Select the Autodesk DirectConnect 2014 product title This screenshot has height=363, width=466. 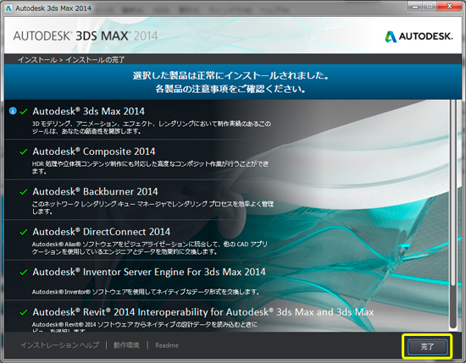click(102, 232)
